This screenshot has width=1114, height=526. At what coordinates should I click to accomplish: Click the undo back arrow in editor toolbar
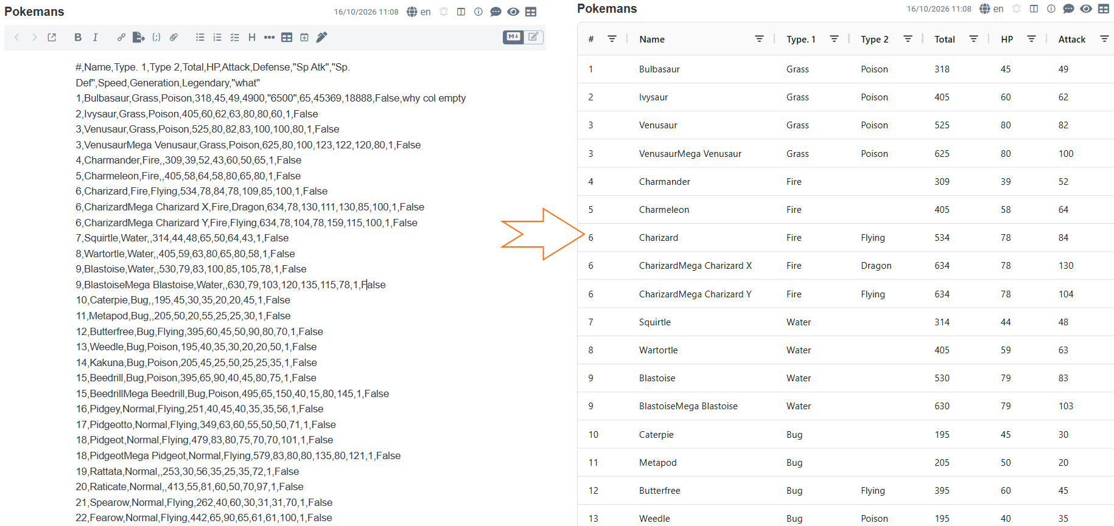point(17,38)
